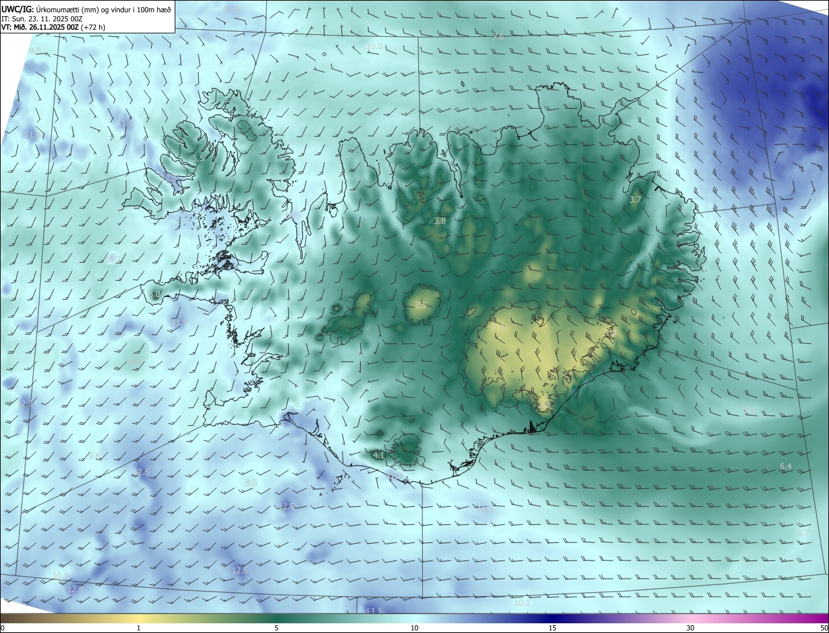Click the "50" tick on the color scale
Viewport: 829px width, 633px height.
pyautogui.click(x=824, y=628)
